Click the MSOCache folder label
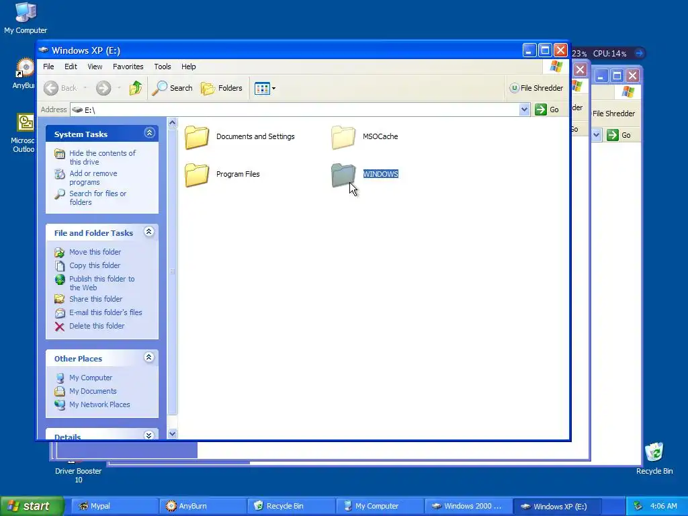688x516 pixels. 380,136
